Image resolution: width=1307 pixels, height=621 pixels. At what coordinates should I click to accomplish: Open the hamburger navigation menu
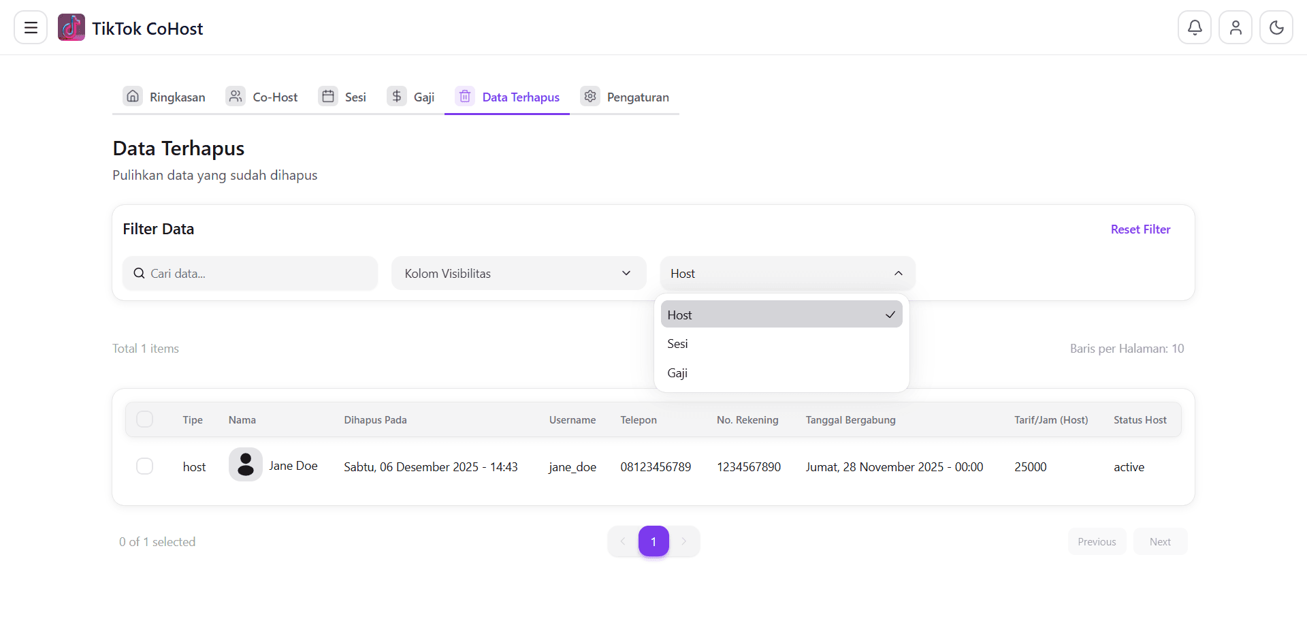click(x=29, y=27)
